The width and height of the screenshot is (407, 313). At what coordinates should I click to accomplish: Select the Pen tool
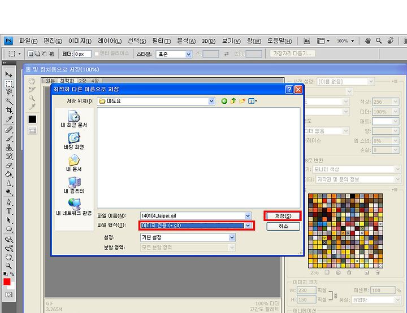coord(9,202)
